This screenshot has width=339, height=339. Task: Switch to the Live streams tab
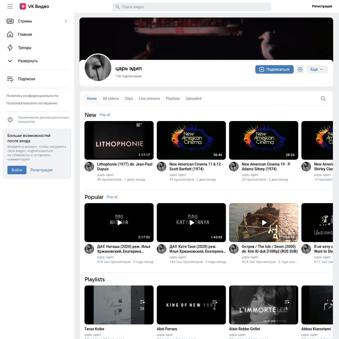(149, 99)
